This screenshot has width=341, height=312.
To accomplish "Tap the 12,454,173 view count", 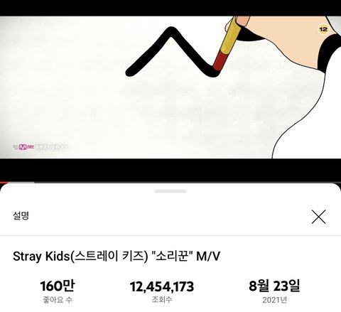I will [162, 286].
